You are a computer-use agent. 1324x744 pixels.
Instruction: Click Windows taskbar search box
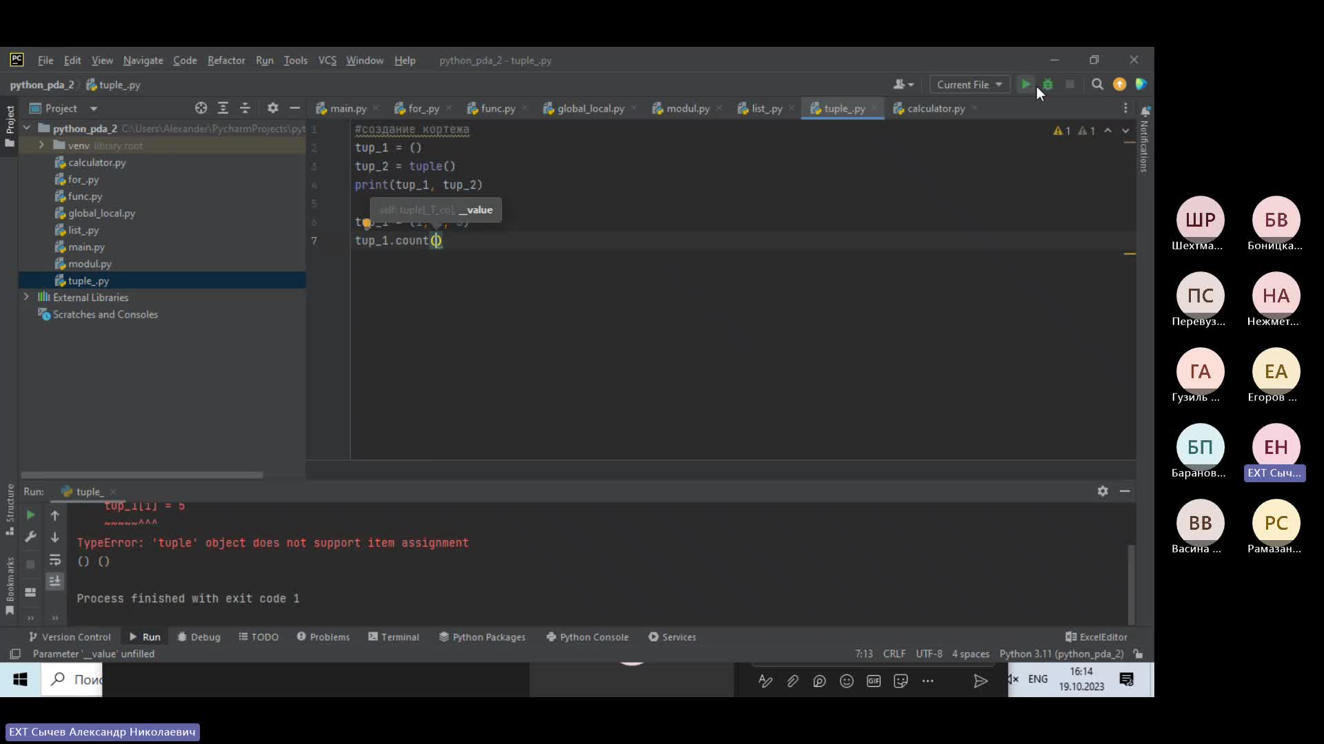(x=72, y=680)
